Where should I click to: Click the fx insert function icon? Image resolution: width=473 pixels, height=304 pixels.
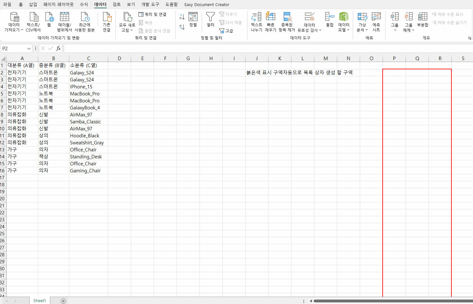pos(58,48)
